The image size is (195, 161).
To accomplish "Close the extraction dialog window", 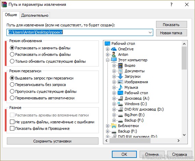I will (x=187, y=4).
